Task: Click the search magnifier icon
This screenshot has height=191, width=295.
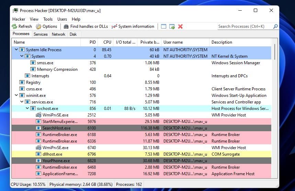Action: click(x=275, y=26)
